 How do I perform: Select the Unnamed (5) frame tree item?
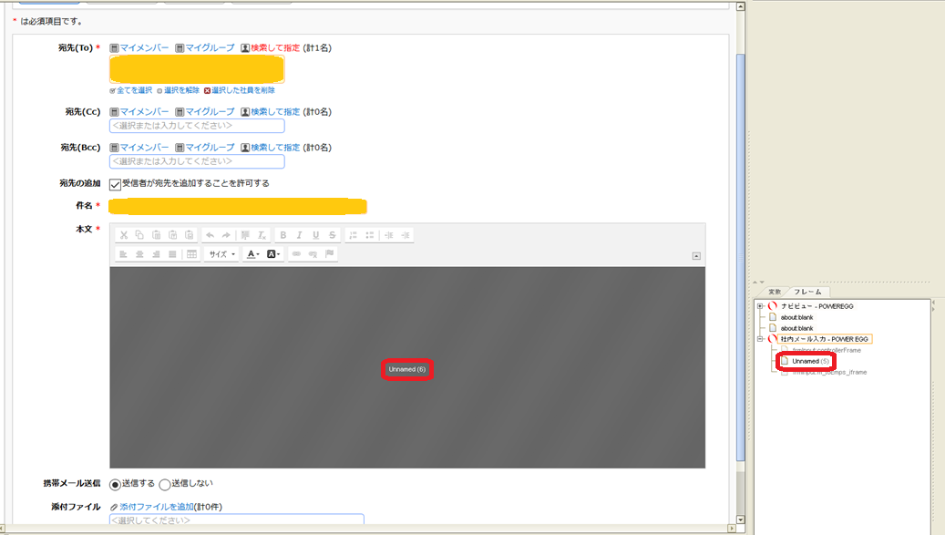[x=810, y=362]
